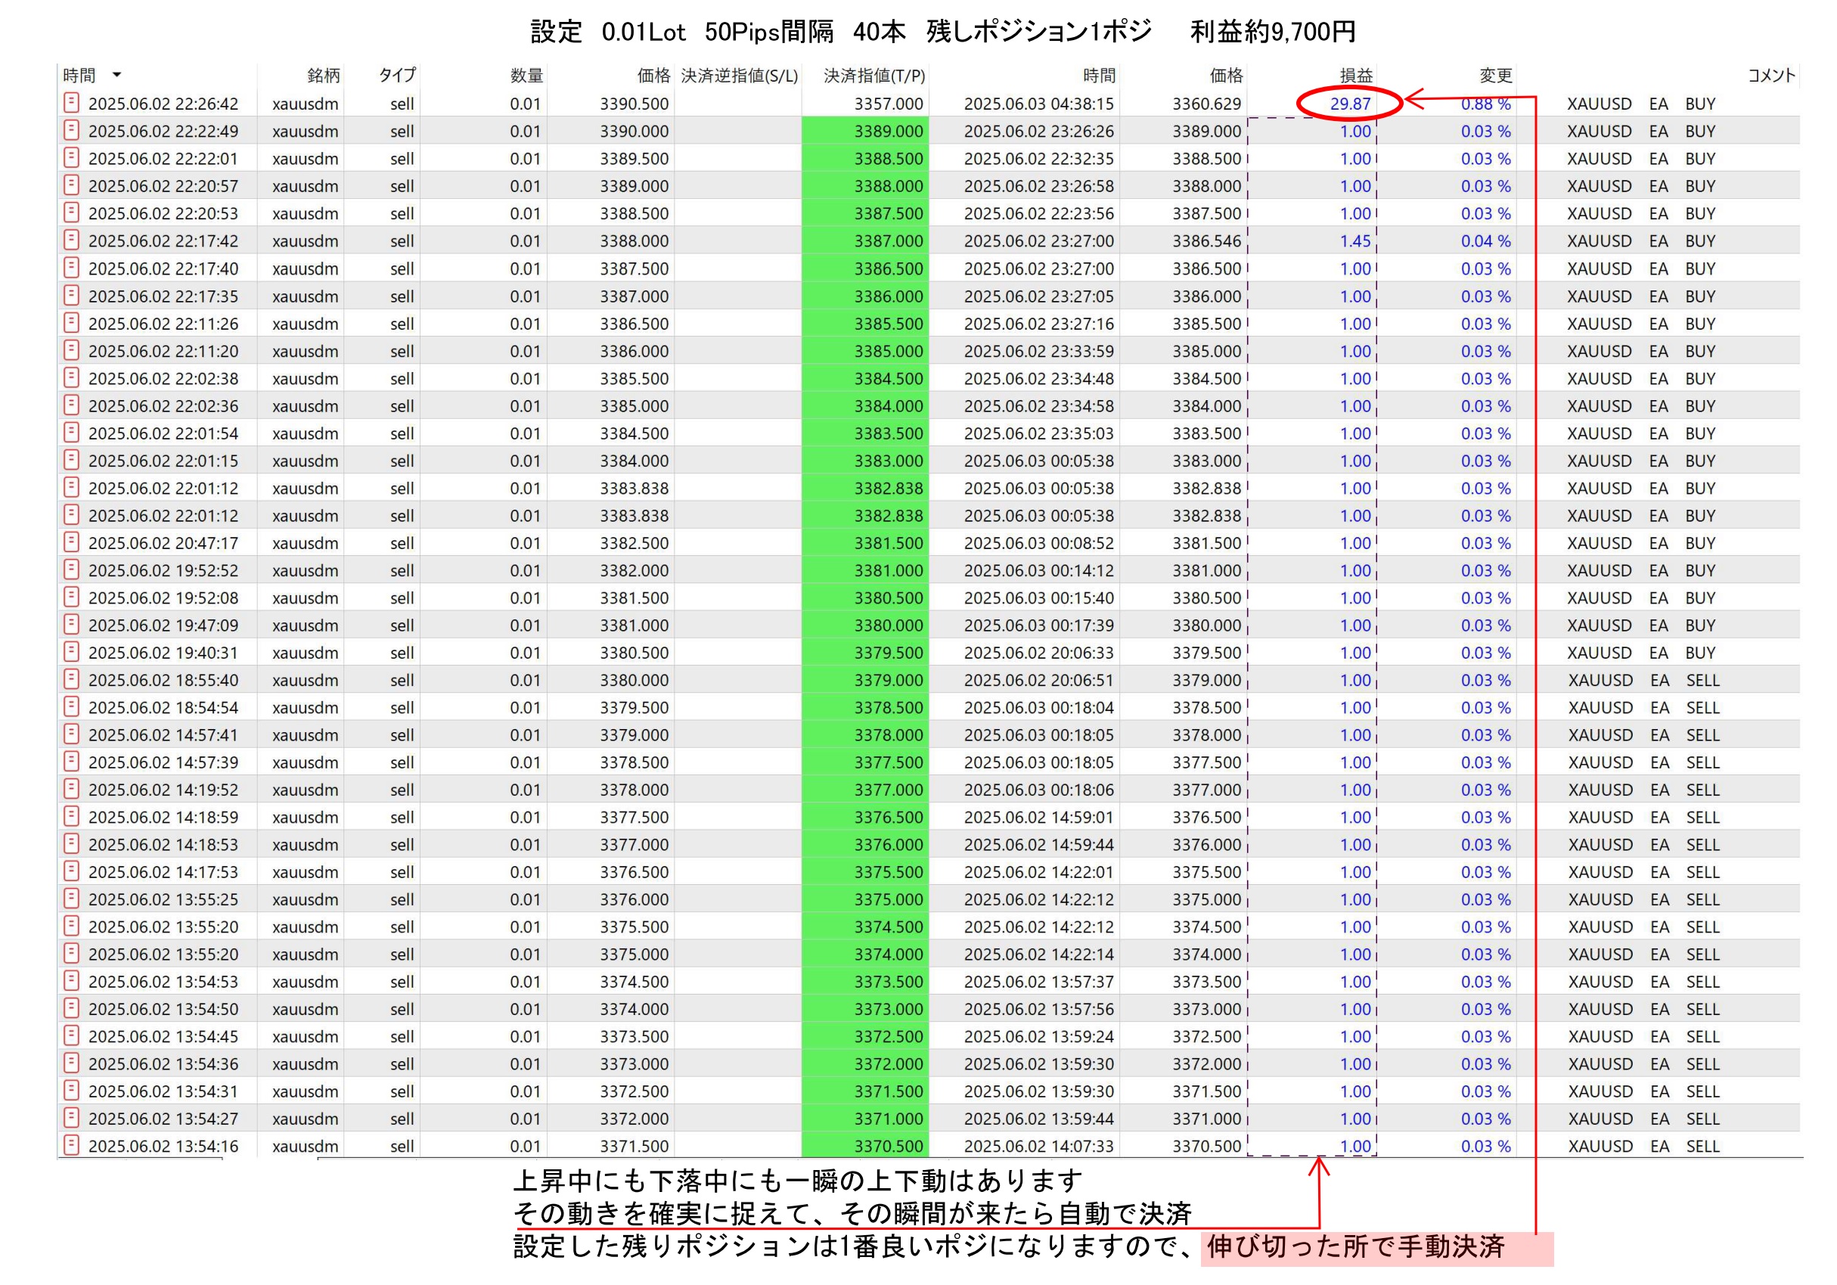Click the 1.45 profit value cell
The image size is (1837, 1285).
(1354, 241)
